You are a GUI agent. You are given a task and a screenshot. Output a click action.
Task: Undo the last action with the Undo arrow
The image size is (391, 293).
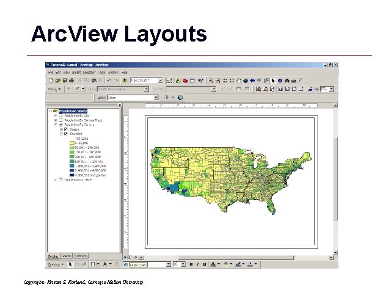(x=109, y=81)
